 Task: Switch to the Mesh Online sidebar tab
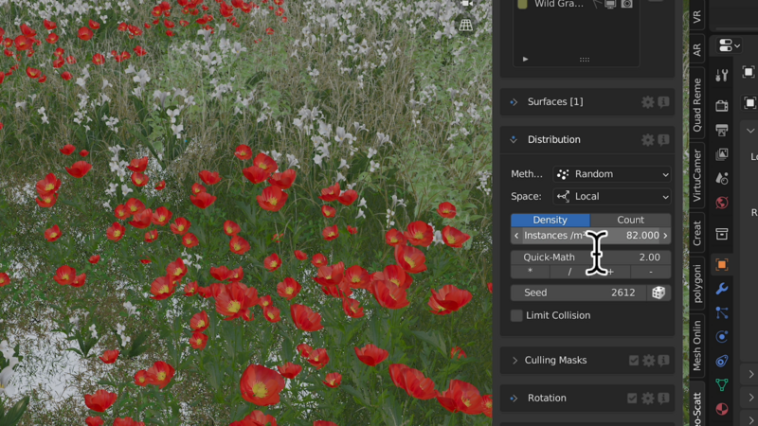tap(696, 346)
